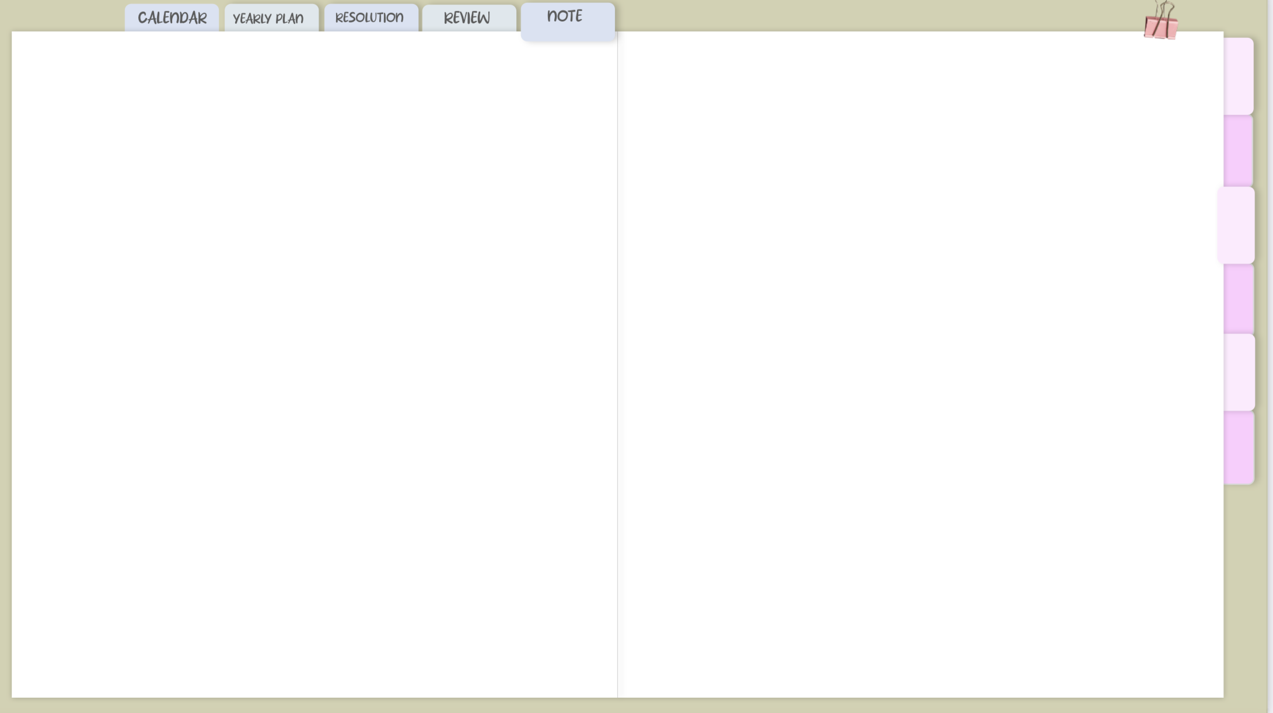Click inside the blank right notebook page
Viewport: 1273px width, 713px height.
coord(920,365)
